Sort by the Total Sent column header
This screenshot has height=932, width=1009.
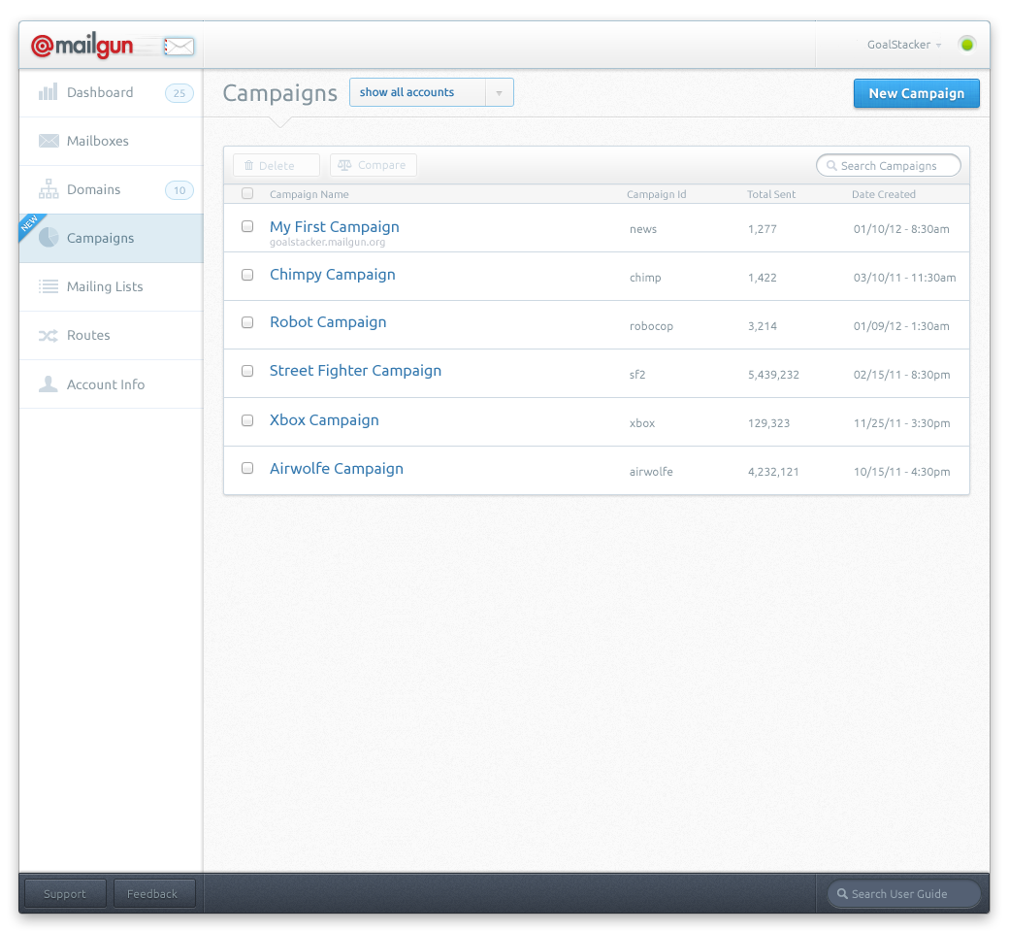pyautogui.click(x=771, y=194)
